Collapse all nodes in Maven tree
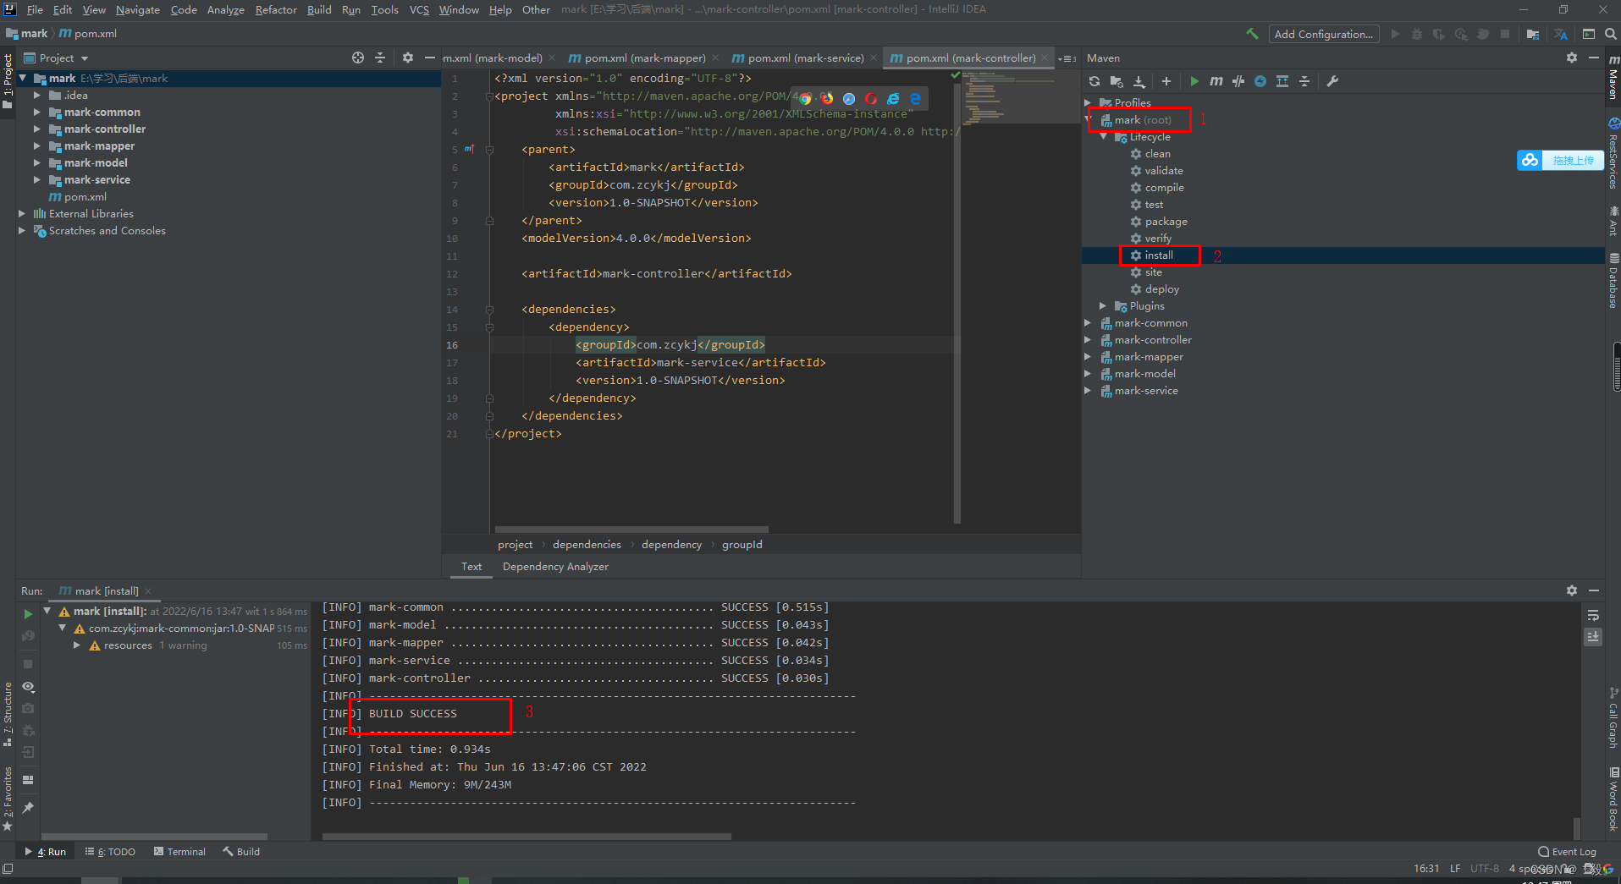 coord(1304,81)
